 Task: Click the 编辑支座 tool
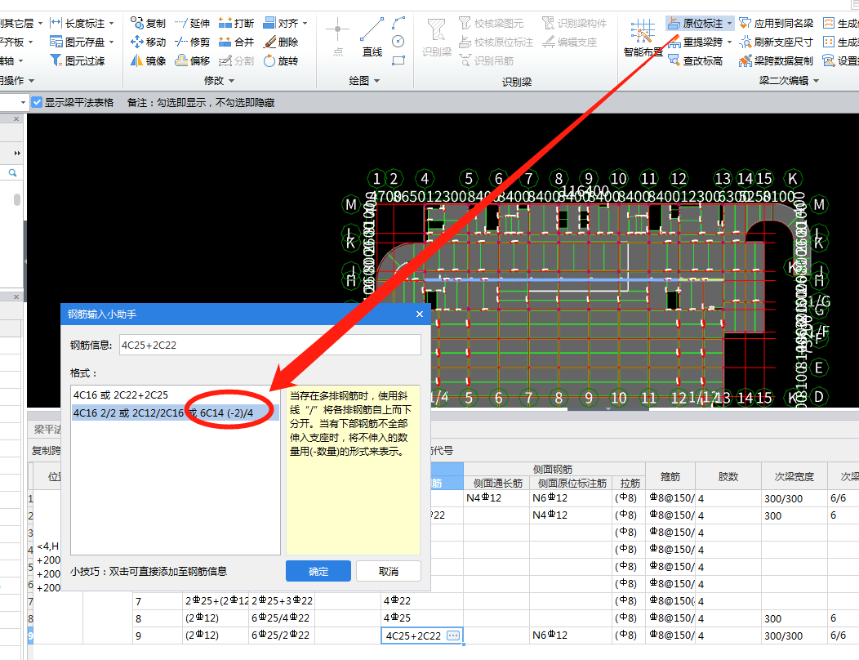click(x=569, y=42)
